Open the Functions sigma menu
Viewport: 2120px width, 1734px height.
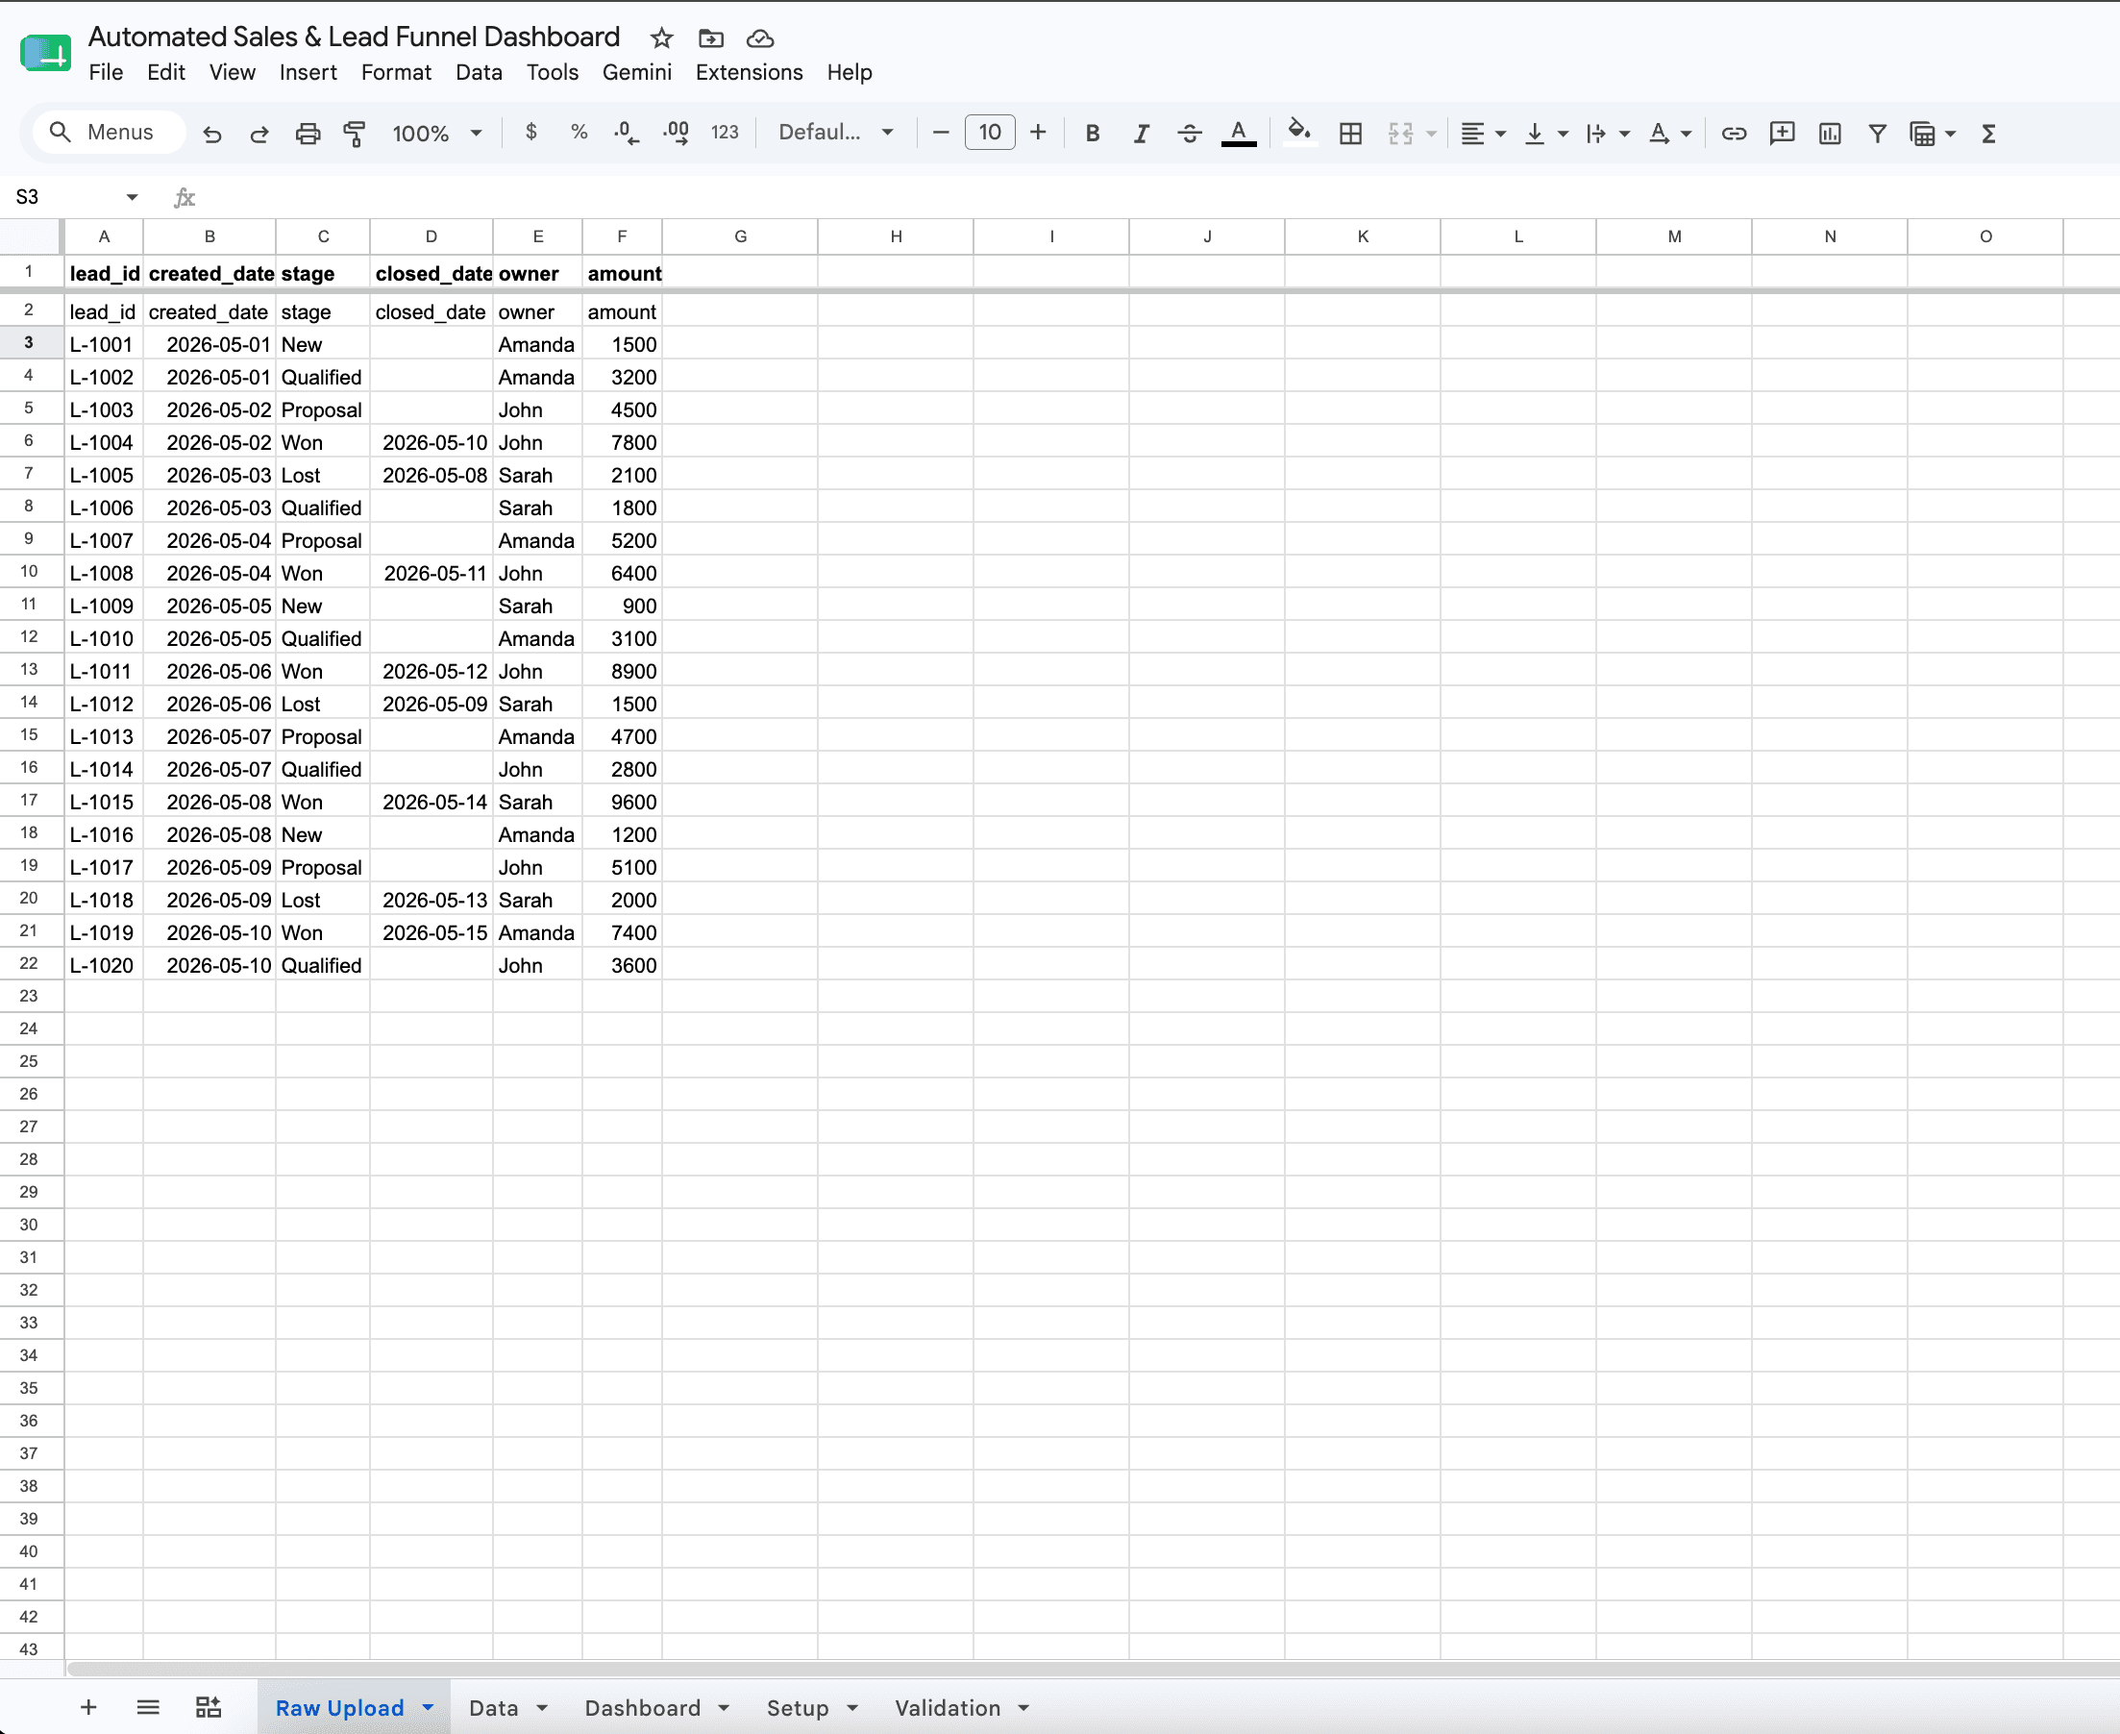point(1988,133)
